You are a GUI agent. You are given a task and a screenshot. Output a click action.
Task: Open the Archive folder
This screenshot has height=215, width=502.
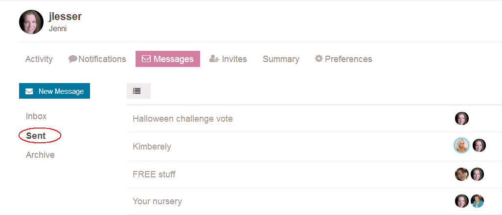click(40, 155)
